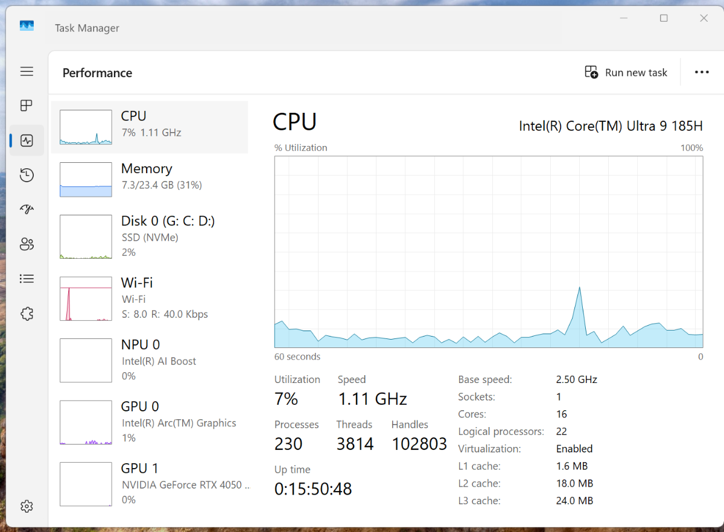This screenshot has height=532, width=724.
Task: Select the CPU performance entry
Action: click(x=150, y=127)
